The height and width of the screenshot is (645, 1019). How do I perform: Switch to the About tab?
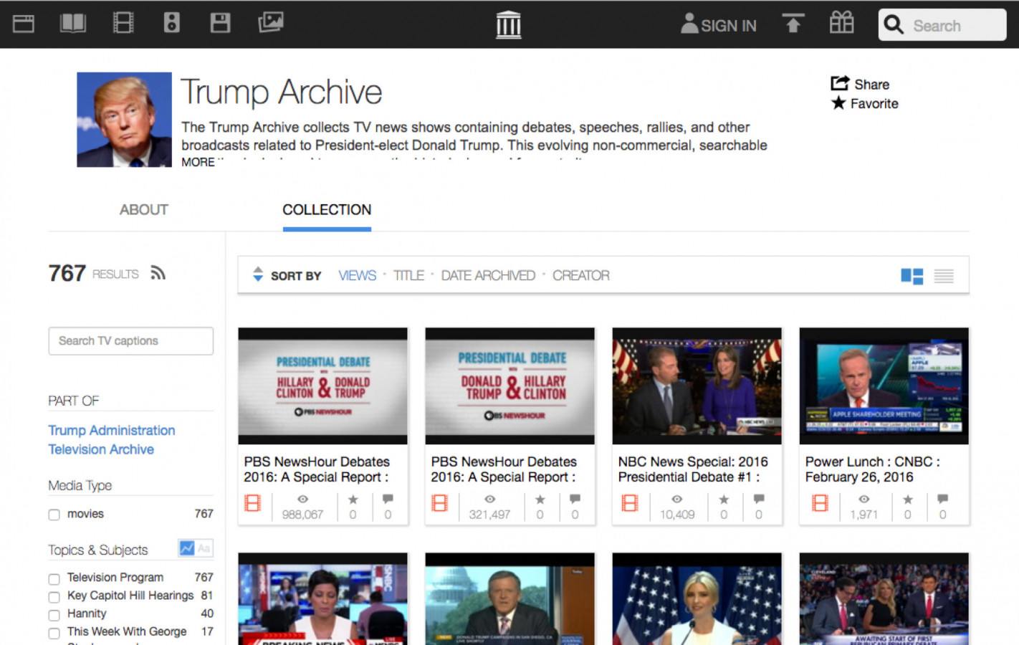pos(143,210)
